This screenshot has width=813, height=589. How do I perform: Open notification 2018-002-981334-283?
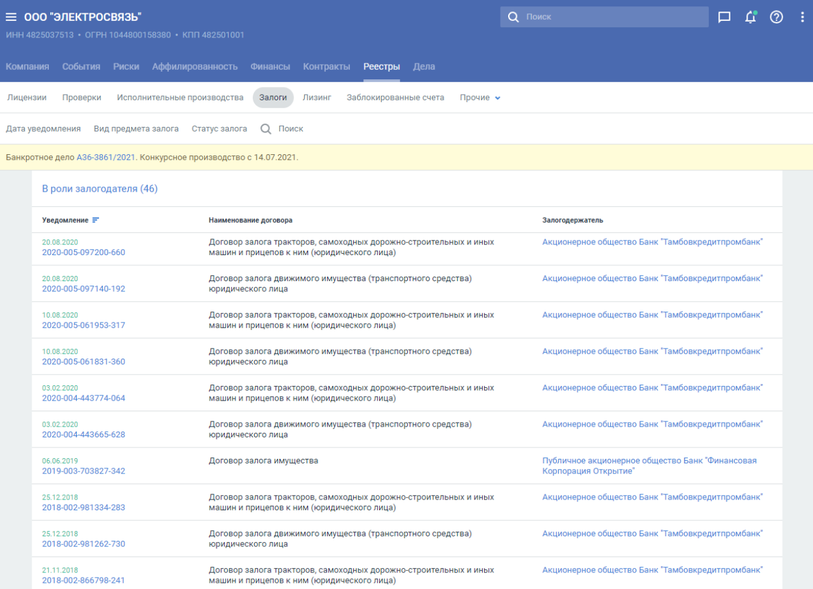click(x=84, y=508)
